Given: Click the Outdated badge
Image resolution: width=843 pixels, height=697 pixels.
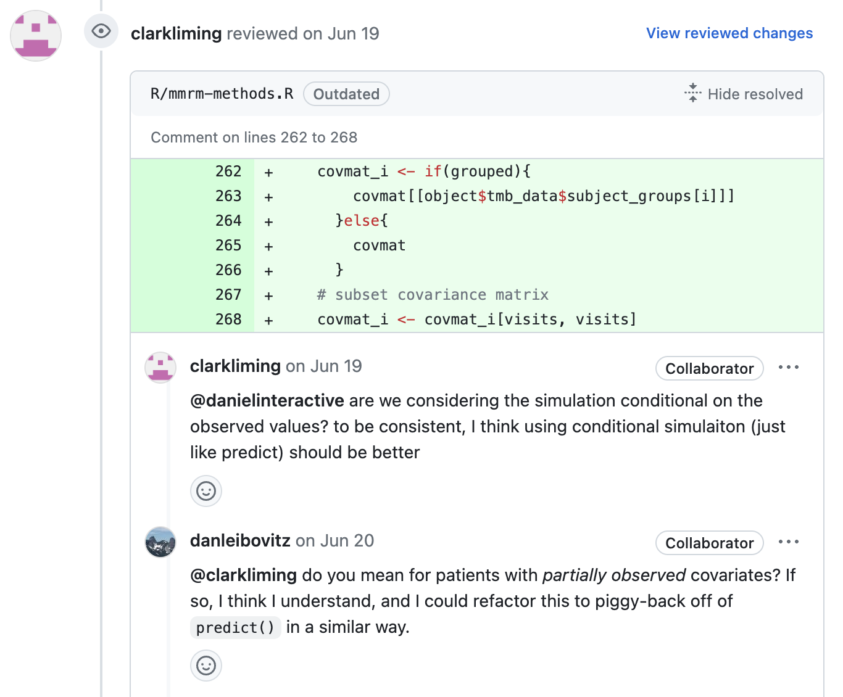Looking at the screenshot, I should (x=346, y=94).
